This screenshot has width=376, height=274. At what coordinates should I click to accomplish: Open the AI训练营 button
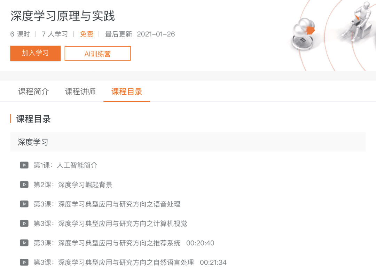pyautogui.click(x=97, y=54)
